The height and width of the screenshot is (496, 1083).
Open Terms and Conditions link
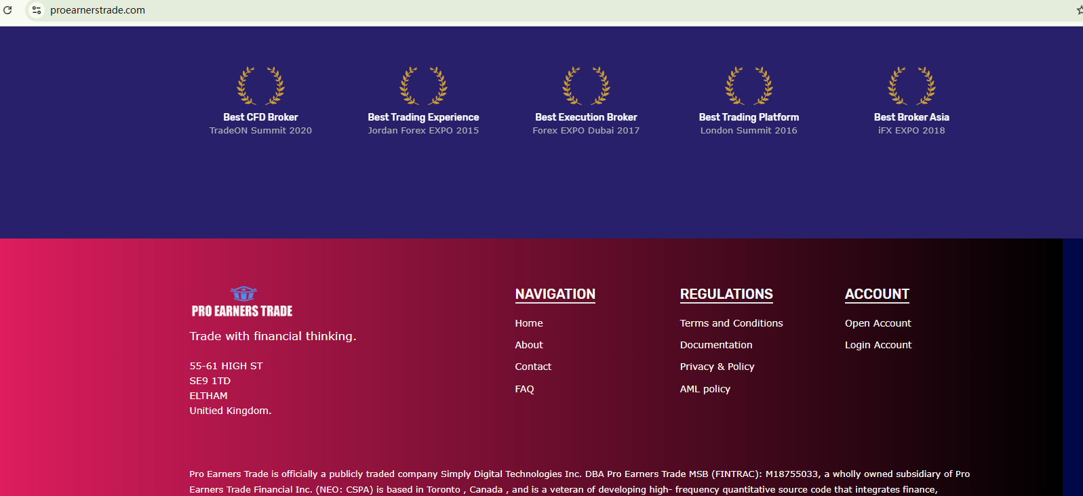[731, 323]
